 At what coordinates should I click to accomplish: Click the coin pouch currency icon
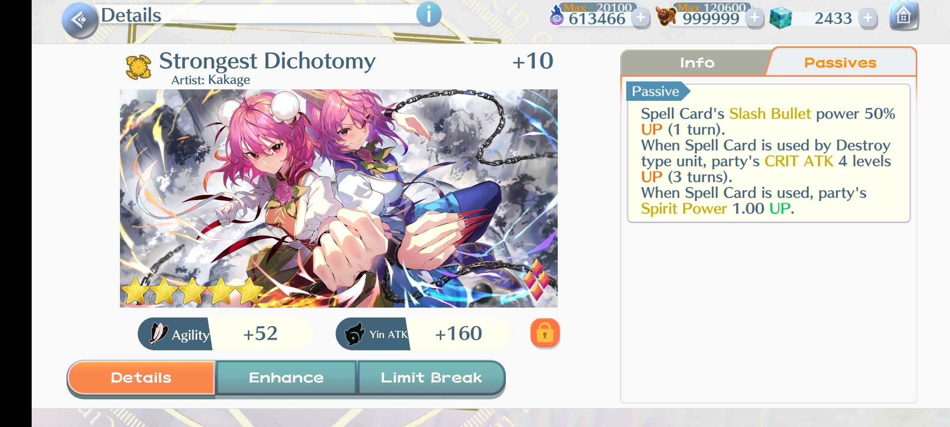coord(666,17)
